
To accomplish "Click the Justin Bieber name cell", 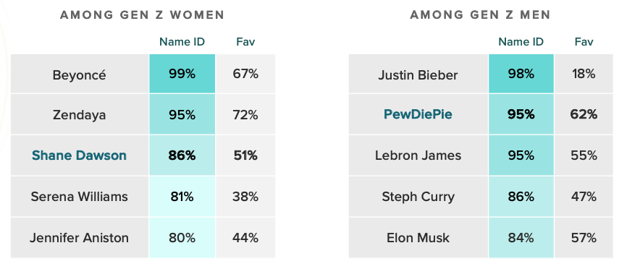I will click(x=418, y=74).
